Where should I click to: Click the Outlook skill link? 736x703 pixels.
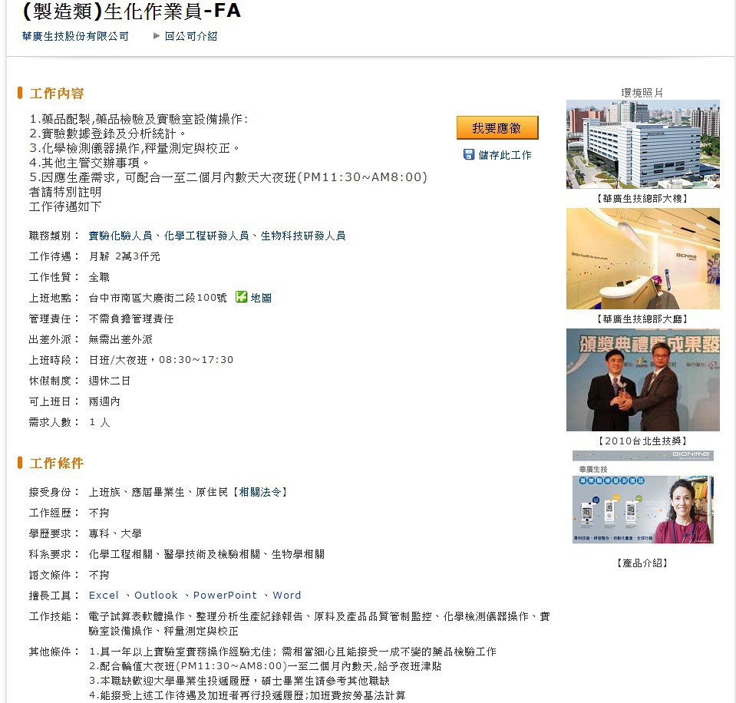coord(156,595)
